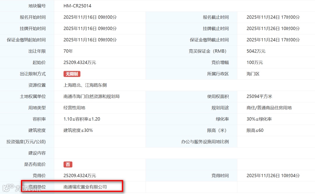Image resolution: width=315 pixels, height=194 pixels.
Task: Select the value 30%≤绿化率
Action: (x=259, y=119)
